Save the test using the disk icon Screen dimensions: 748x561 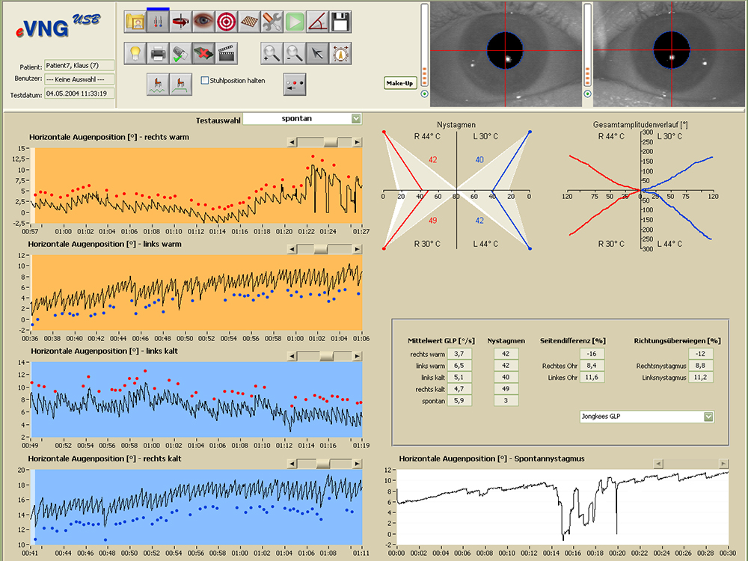(341, 22)
